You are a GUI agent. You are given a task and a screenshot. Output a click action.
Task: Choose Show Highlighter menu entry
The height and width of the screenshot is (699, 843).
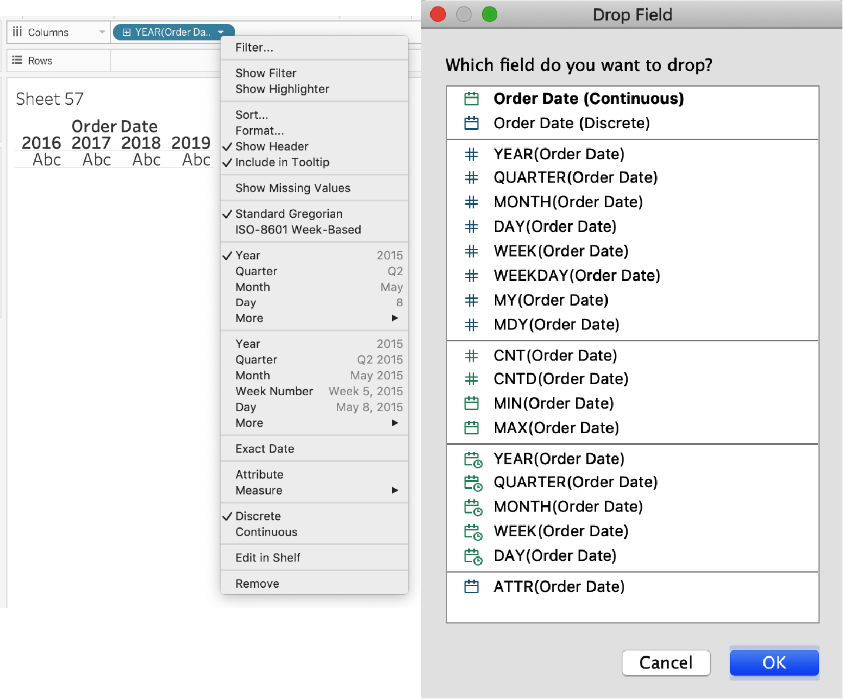(314, 89)
